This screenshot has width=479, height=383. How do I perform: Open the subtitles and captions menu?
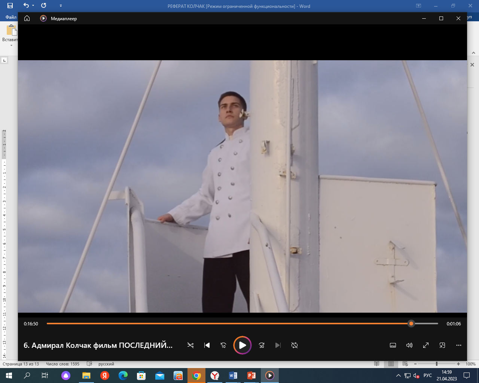coord(393,345)
